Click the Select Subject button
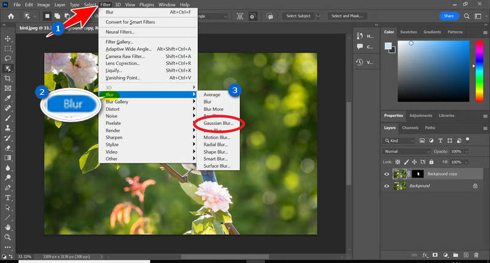 pos(298,16)
